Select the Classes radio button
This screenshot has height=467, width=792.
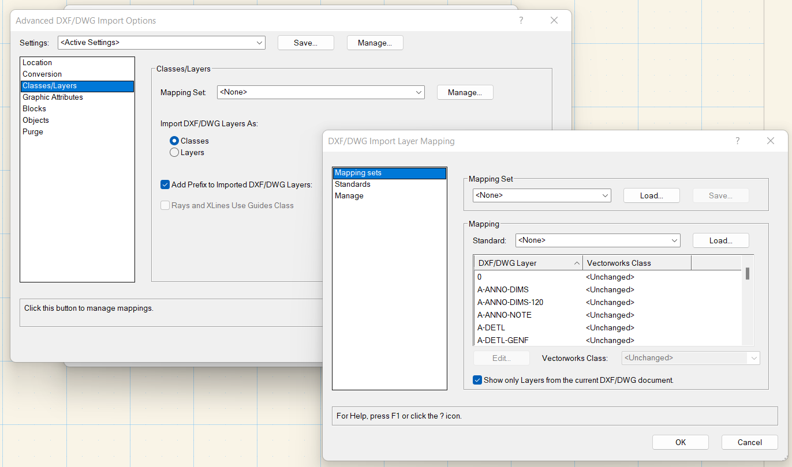click(174, 141)
